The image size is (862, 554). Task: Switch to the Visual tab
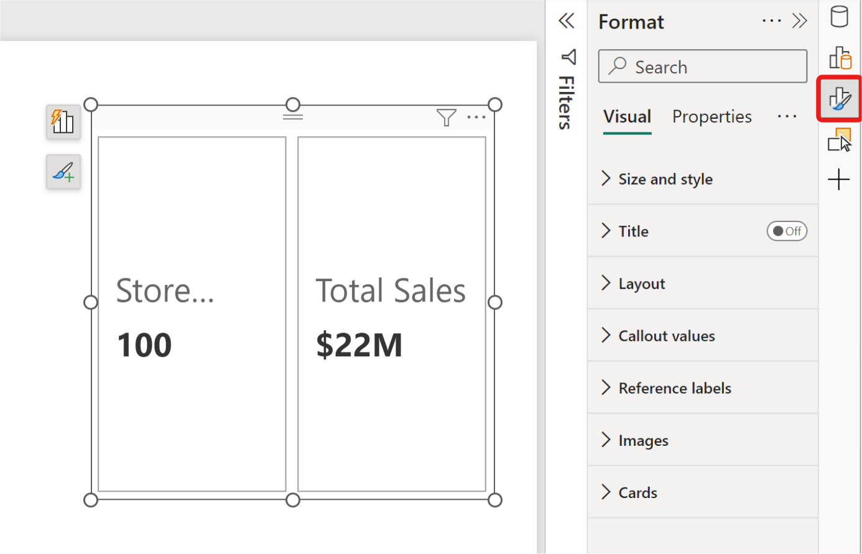[627, 117]
